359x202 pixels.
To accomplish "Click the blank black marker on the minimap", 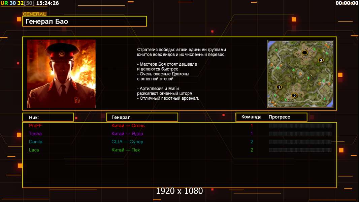I will pos(304,53).
